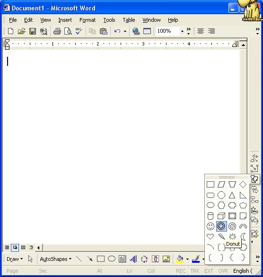
Task: Switch to Web Layout view button
Action: point(15,248)
